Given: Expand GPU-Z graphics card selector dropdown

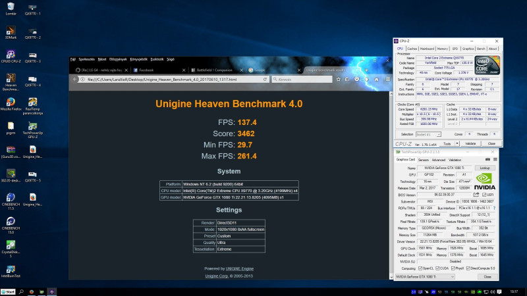Looking at the screenshot, I should click(x=453, y=277).
